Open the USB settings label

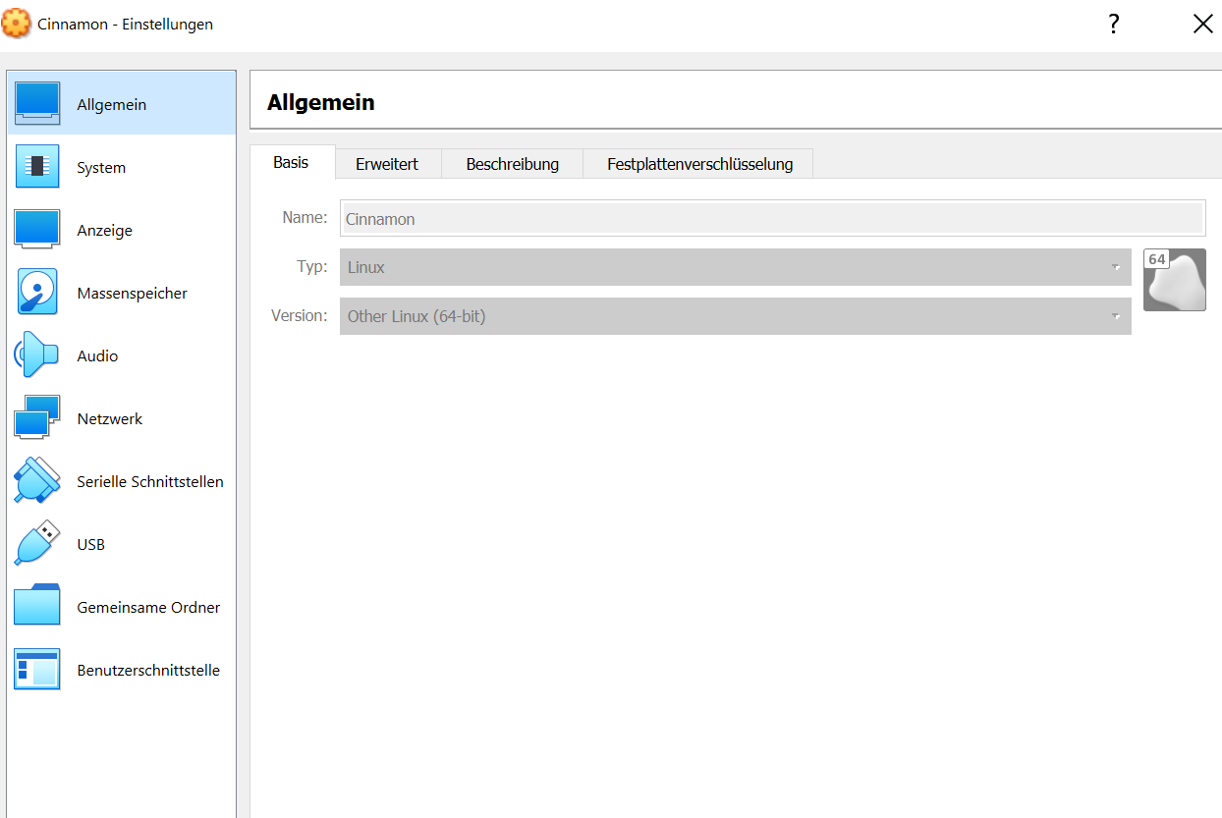coord(90,545)
